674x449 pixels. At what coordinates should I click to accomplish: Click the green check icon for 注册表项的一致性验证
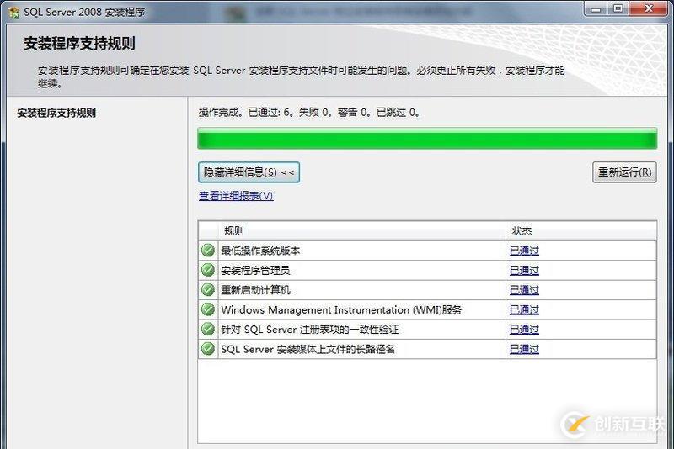click(208, 329)
